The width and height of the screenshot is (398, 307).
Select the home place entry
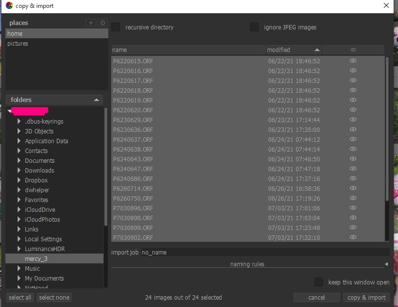pos(57,33)
